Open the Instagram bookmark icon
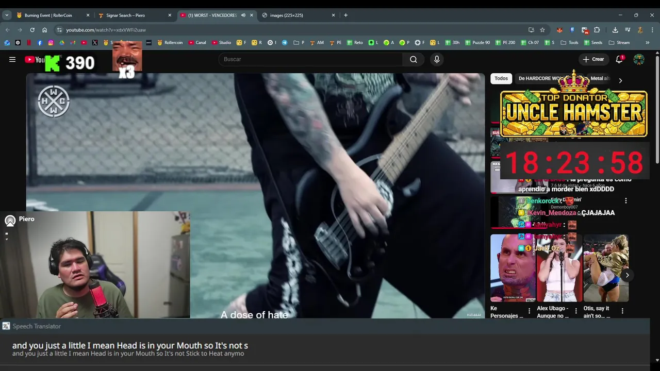 (x=51, y=43)
